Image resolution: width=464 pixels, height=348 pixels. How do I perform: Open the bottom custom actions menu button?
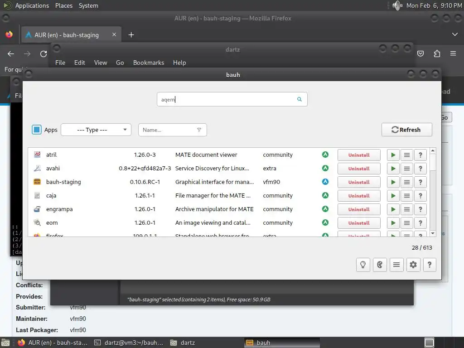[x=396, y=265]
